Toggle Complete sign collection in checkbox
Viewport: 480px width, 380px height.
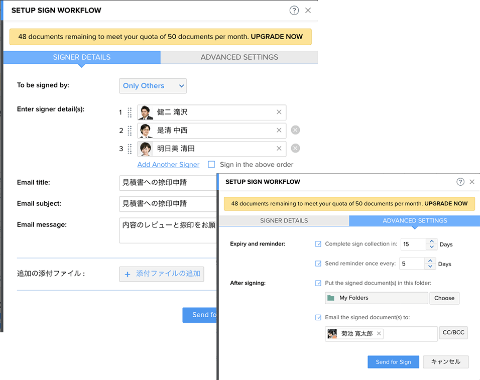coord(318,244)
